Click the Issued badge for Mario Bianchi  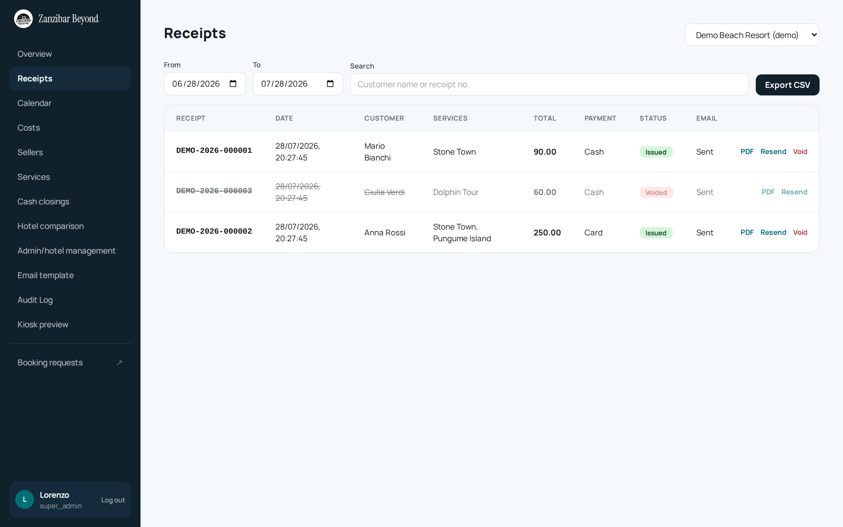click(x=656, y=152)
